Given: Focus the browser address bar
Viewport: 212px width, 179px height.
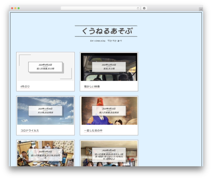Looking at the screenshot, I should coord(100,8).
